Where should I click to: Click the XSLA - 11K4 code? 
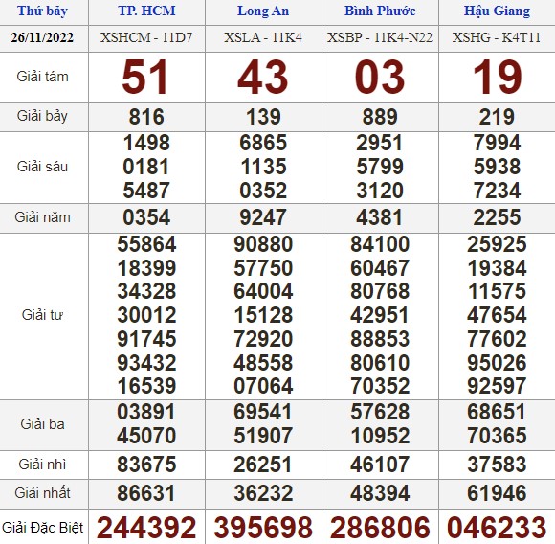coord(263,37)
